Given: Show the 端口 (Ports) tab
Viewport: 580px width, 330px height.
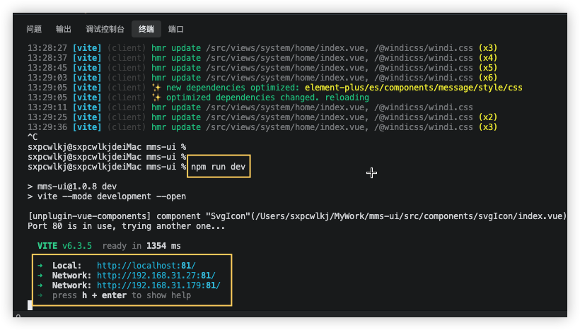Looking at the screenshot, I should (176, 29).
